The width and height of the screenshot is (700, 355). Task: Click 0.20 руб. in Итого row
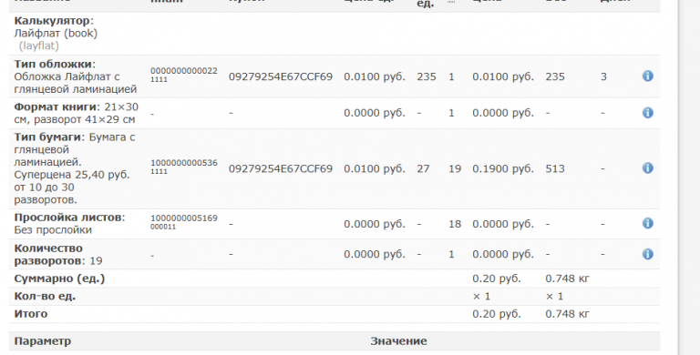(497, 314)
